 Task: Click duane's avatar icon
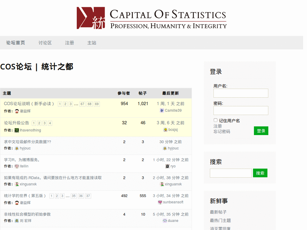tap(165, 221)
